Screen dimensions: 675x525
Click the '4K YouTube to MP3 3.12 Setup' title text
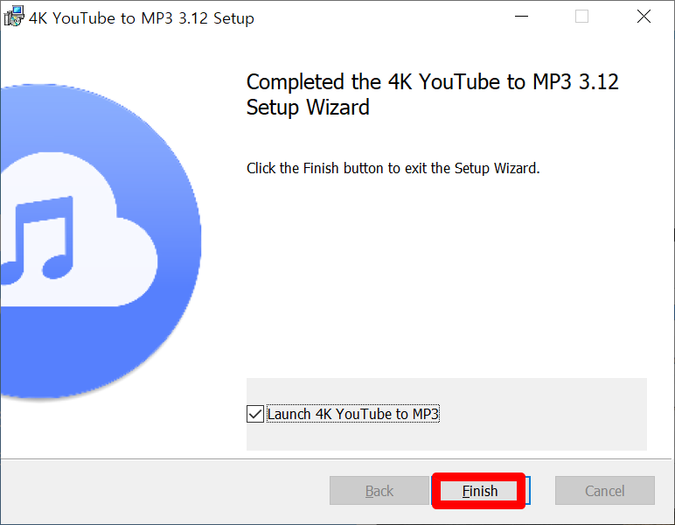(x=142, y=18)
